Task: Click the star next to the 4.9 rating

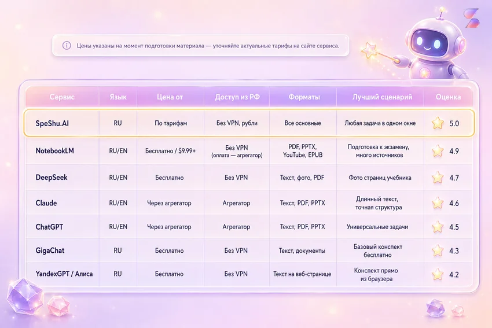Action: [x=438, y=151]
